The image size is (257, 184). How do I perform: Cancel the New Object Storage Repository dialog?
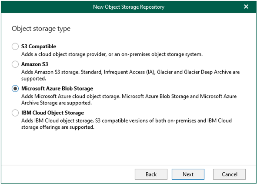229,174
